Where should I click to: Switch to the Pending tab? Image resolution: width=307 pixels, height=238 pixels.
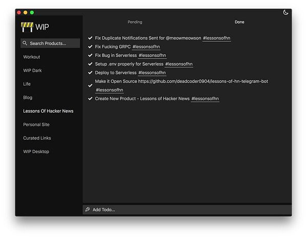(x=135, y=22)
